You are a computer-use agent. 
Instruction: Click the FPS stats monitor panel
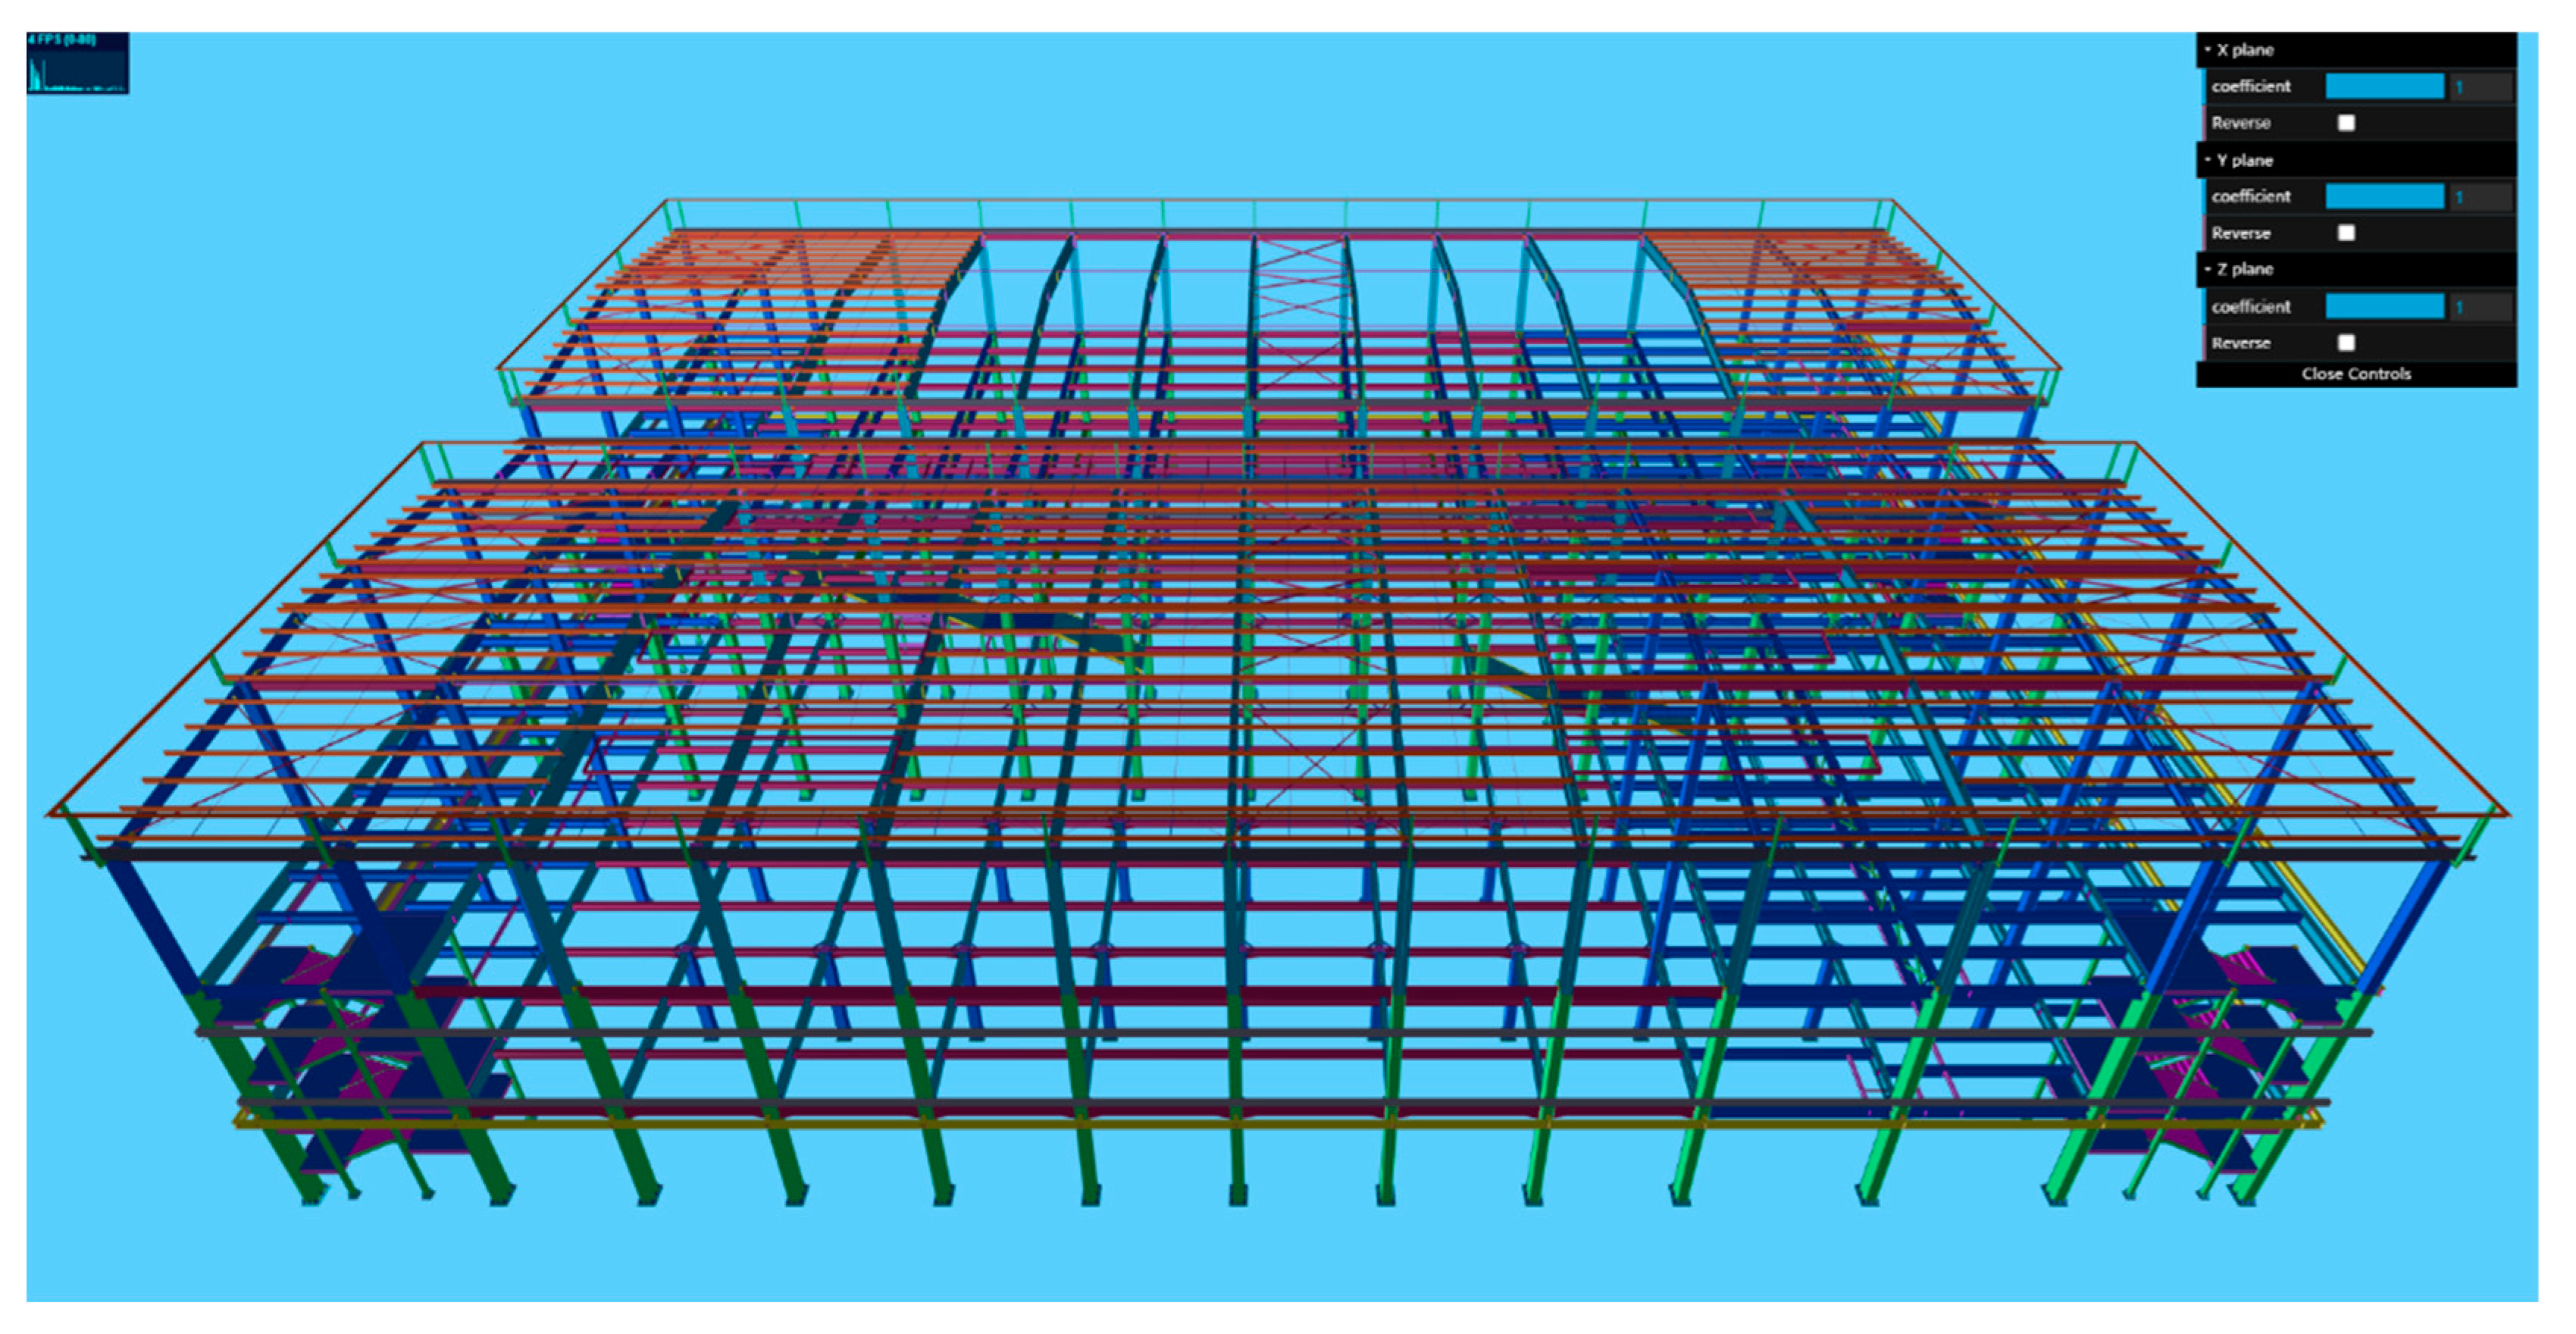click(77, 63)
